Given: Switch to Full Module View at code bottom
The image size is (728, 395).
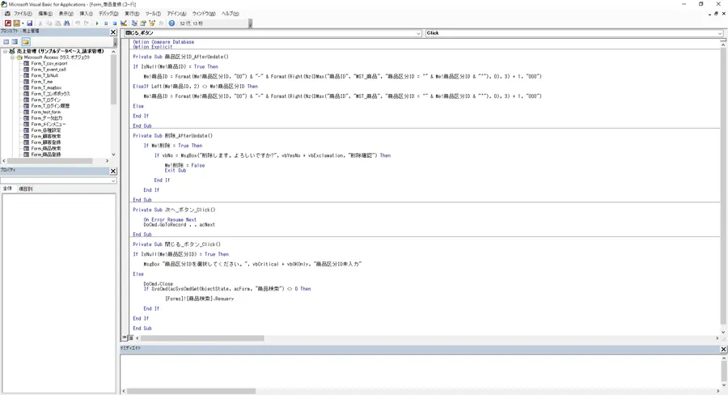Looking at the screenshot, I should click(x=130, y=338).
